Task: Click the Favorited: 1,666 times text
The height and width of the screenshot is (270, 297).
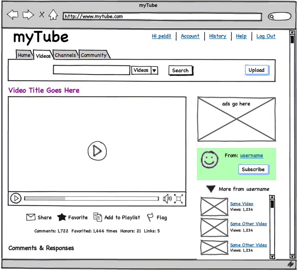Action: point(94,231)
